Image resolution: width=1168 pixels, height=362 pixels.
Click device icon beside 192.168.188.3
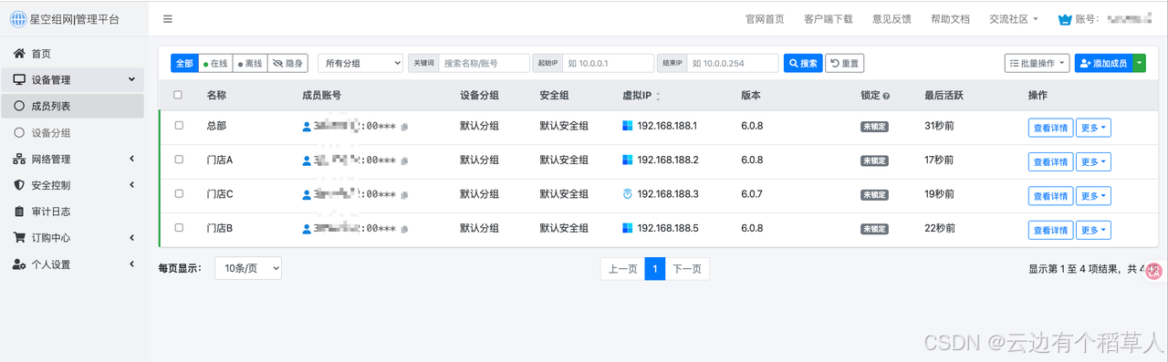(x=627, y=193)
